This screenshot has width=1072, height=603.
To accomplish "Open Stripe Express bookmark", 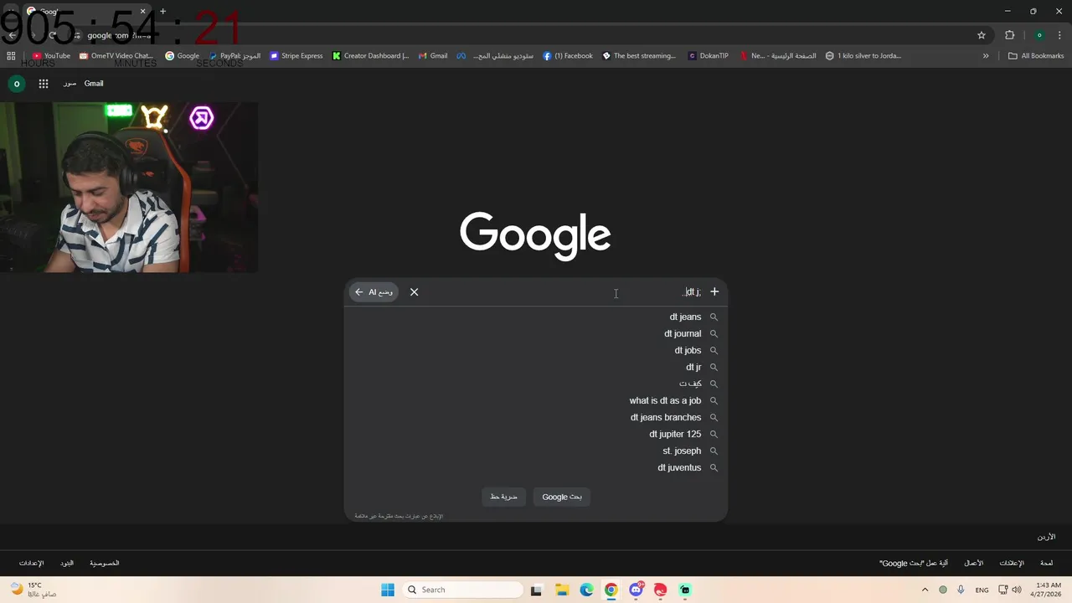I will click(296, 56).
